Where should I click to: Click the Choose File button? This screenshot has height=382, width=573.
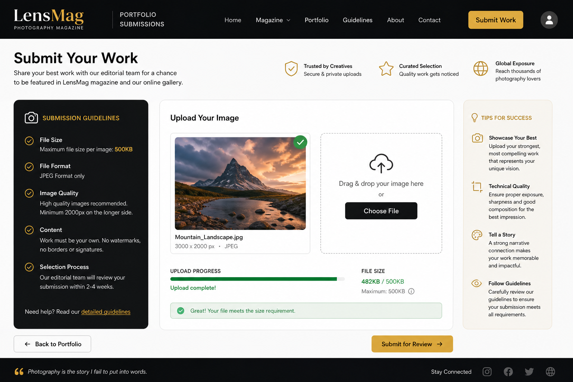(x=381, y=211)
